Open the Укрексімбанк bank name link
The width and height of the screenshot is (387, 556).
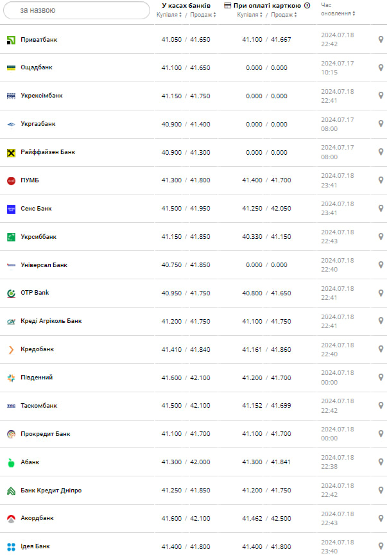click(x=41, y=96)
